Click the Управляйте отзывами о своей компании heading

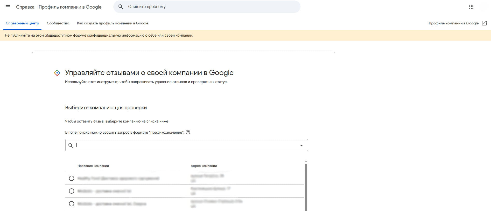(149, 73)
